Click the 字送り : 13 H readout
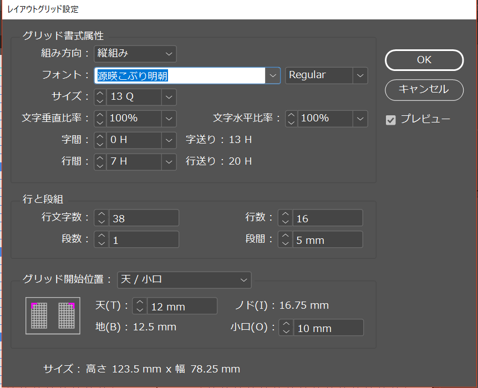The width and height of the screenshot is (478, 388). pos(219,140)
